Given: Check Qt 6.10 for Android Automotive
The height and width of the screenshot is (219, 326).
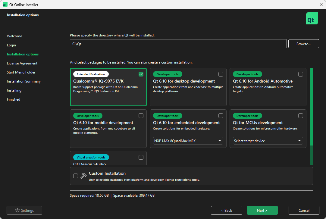Looking at the screenshot, I should click(x=300, y=74).
